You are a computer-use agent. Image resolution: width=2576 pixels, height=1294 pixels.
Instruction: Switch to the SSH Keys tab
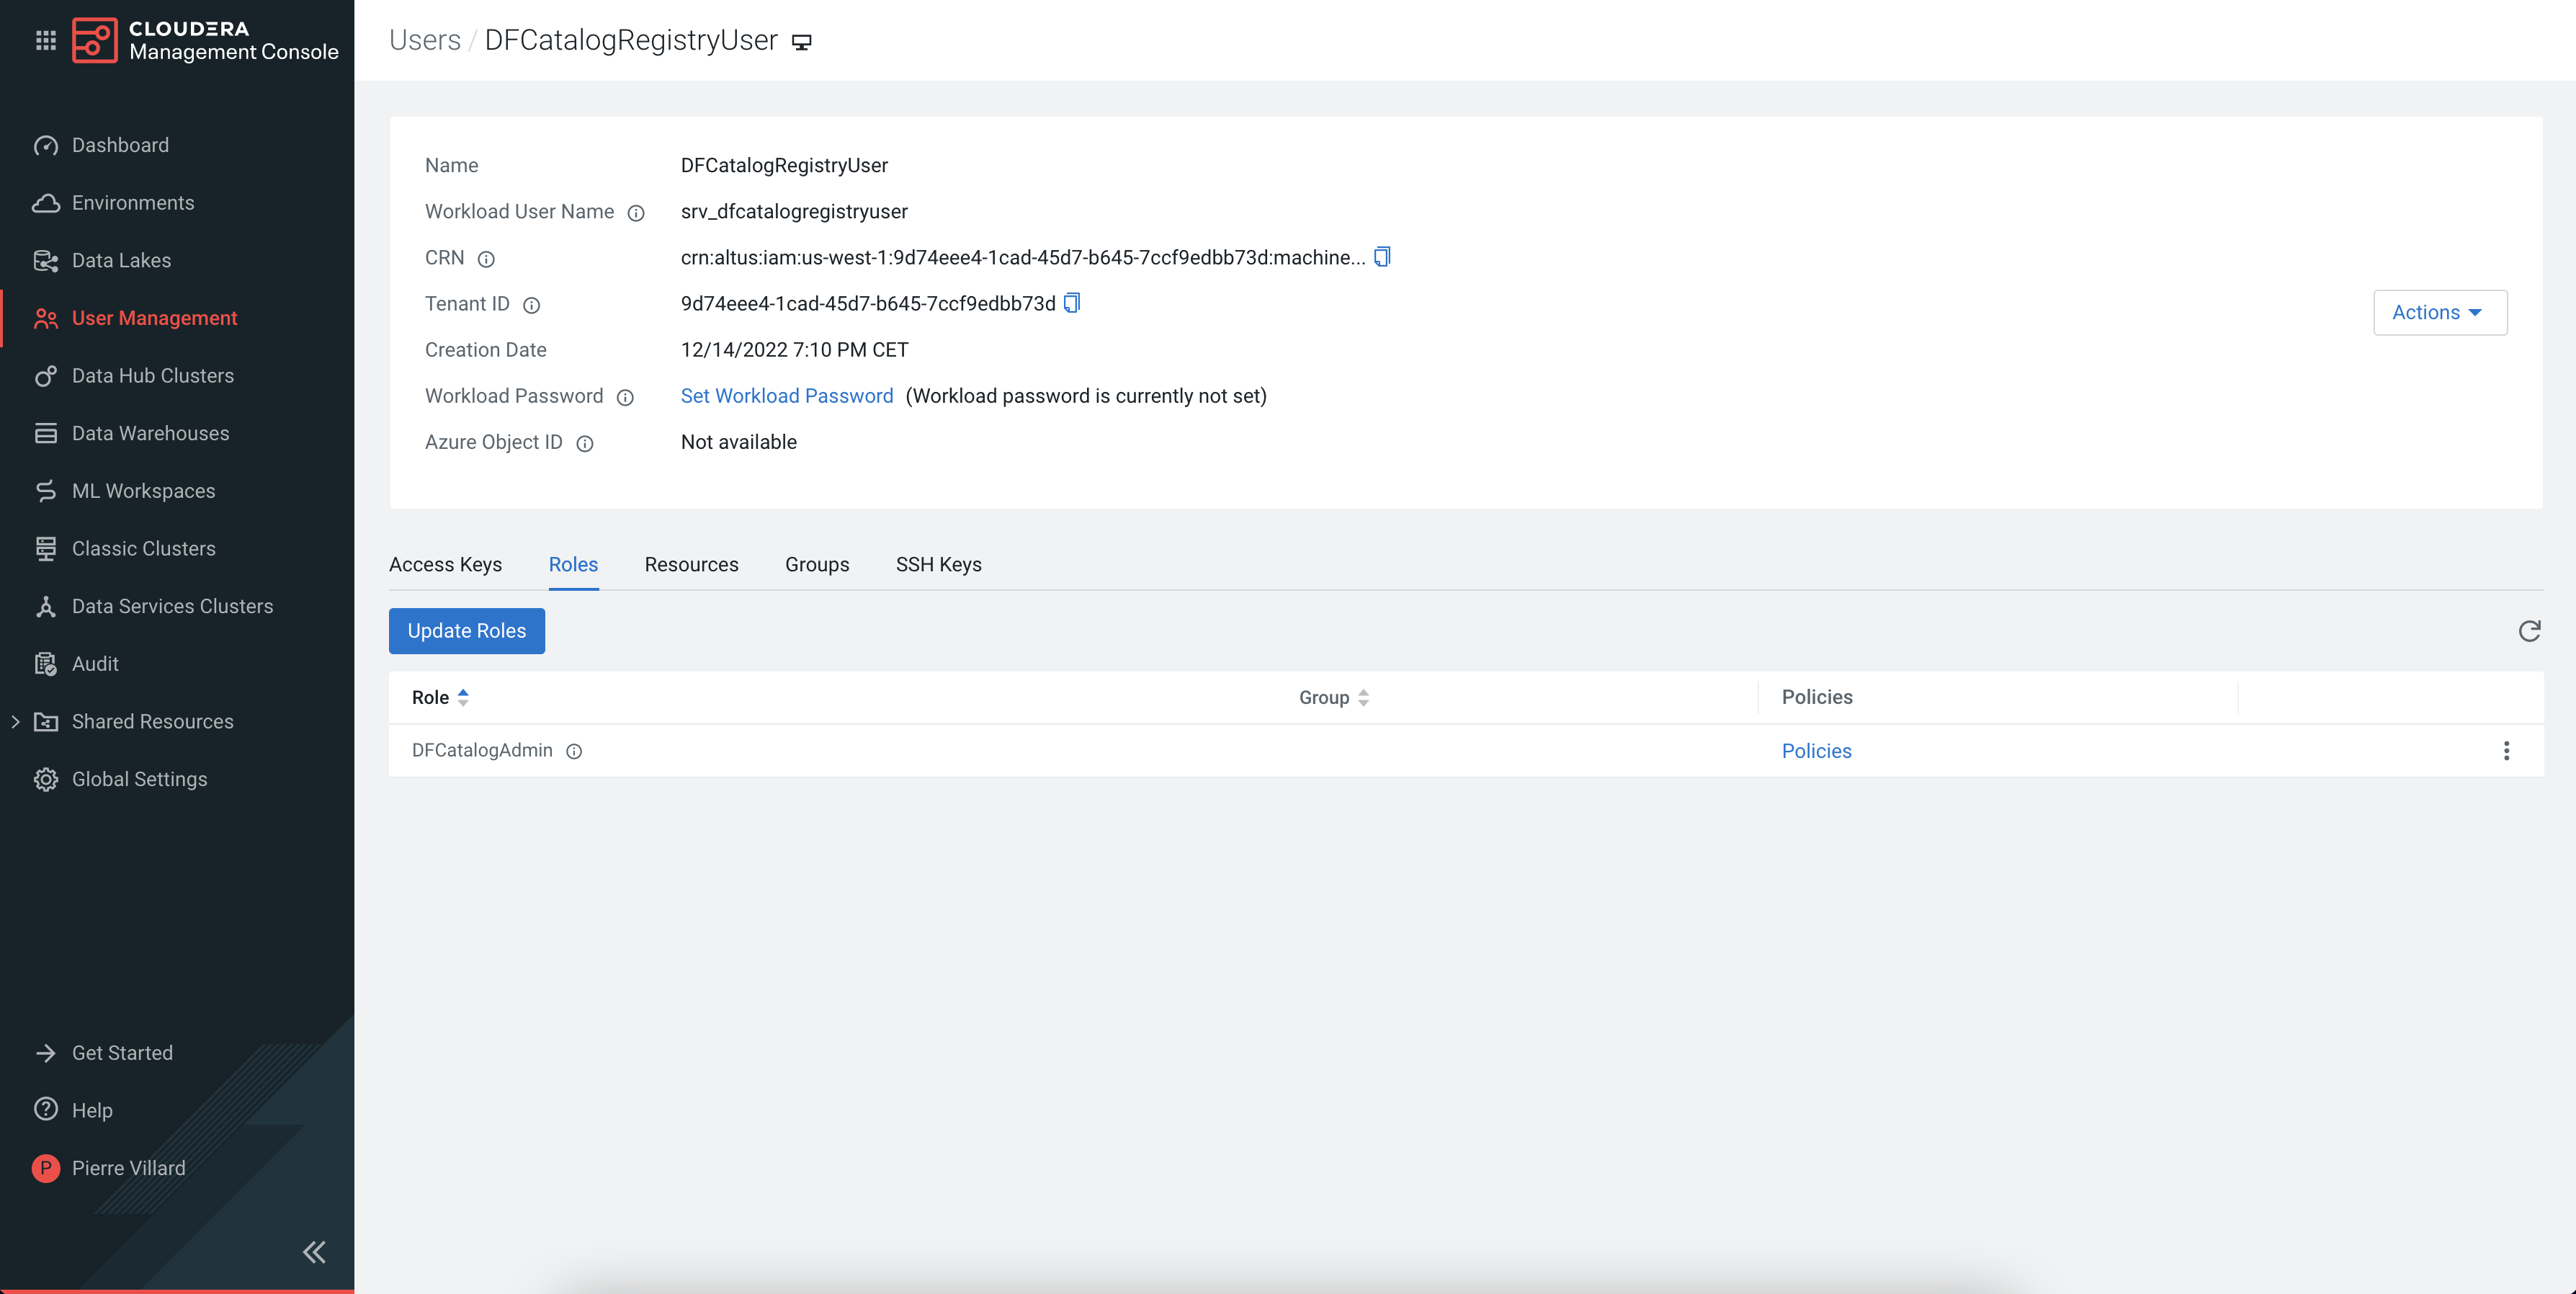coord(938,564)
